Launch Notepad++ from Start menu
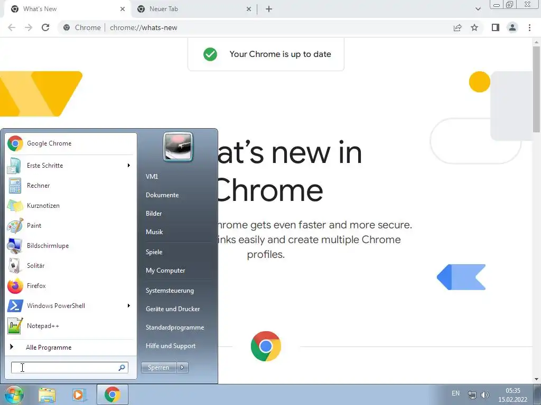 70,325
